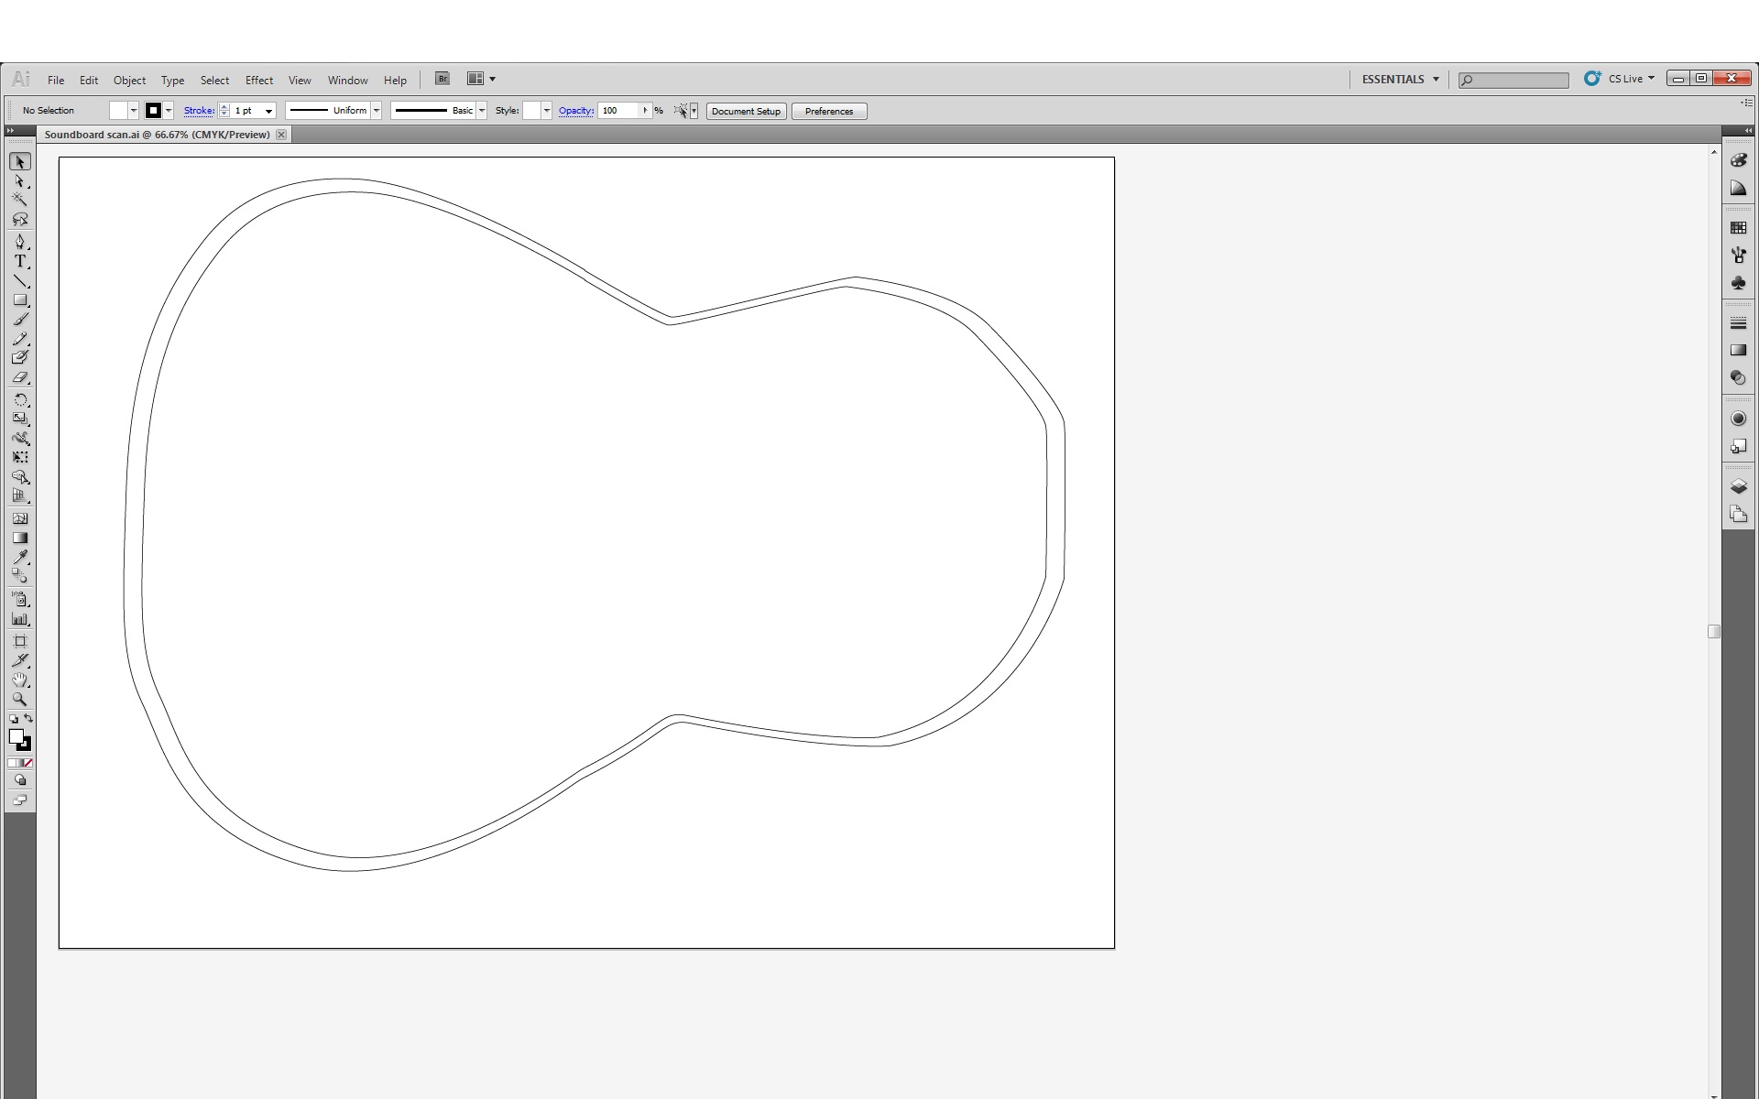1759x1099 pixels.
Task: Select the Pen tool
Action: (x=20, y=242)
